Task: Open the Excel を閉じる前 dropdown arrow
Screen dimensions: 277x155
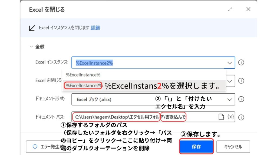Action: [x=230, y=81]
